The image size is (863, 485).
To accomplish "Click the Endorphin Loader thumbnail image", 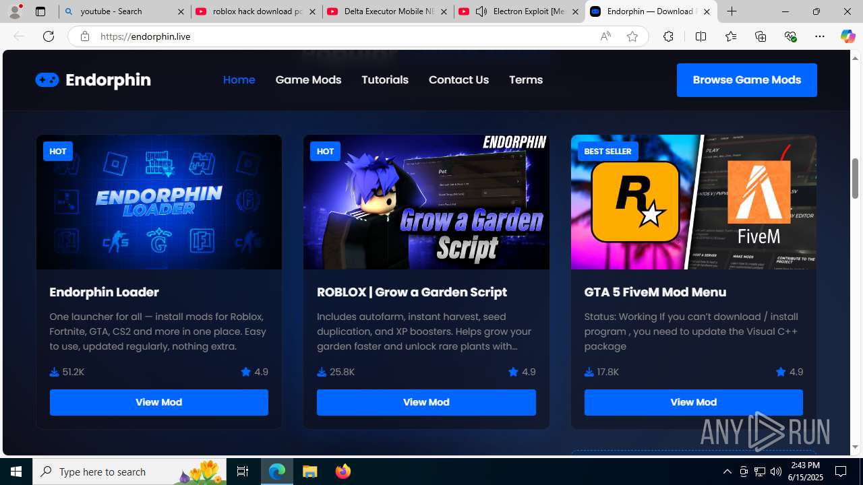I will click(159, 202).
